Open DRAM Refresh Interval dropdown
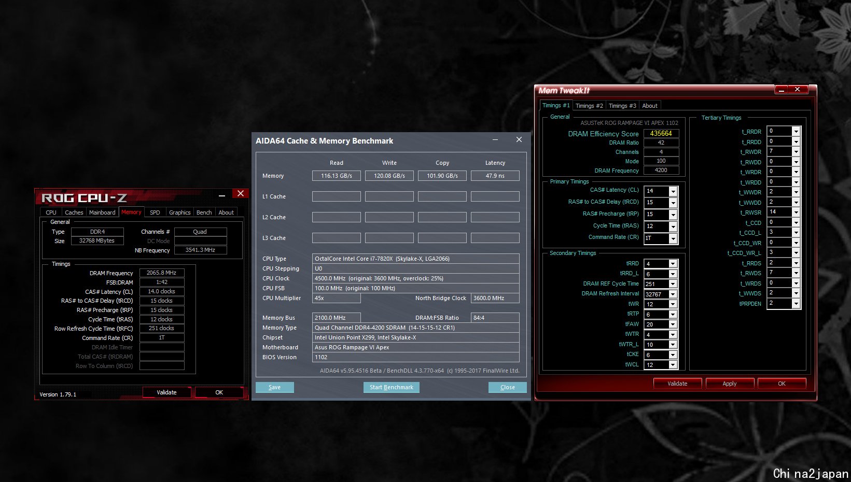The height and width of the screenshot is (482, 851). [x=673, y=294]
